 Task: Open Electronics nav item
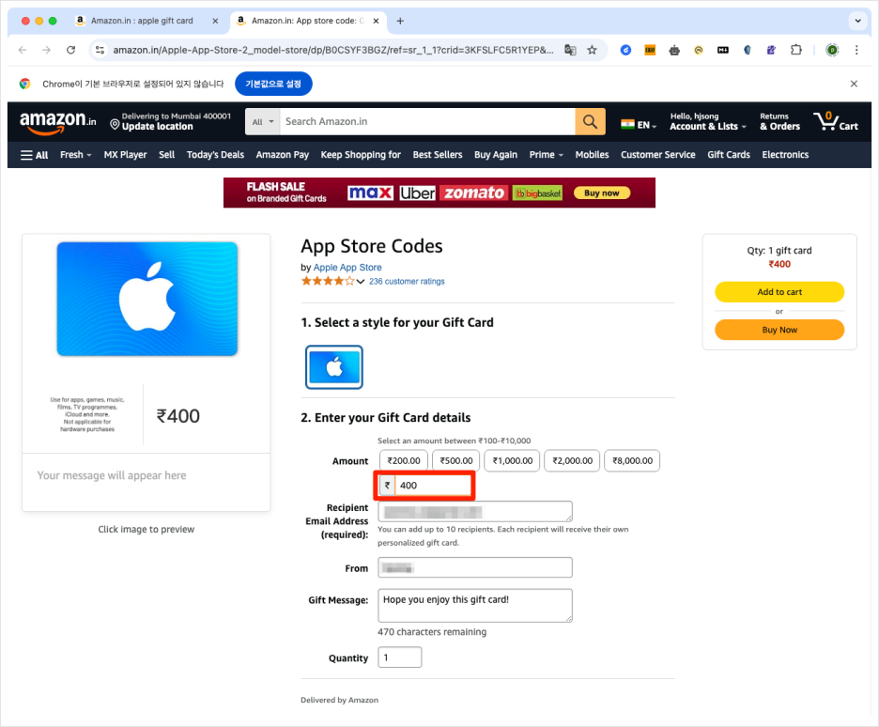pyautogui.click(x=785, y=155)
